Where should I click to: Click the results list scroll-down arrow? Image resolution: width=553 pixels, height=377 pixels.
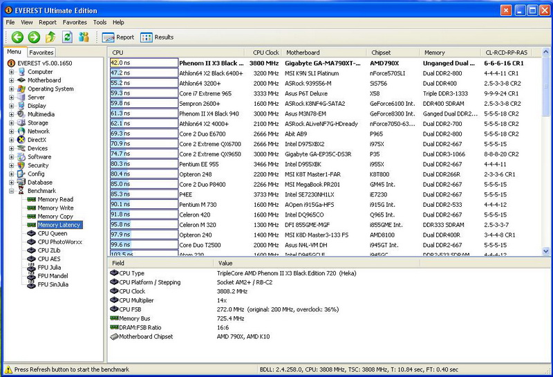coord(545,251)
